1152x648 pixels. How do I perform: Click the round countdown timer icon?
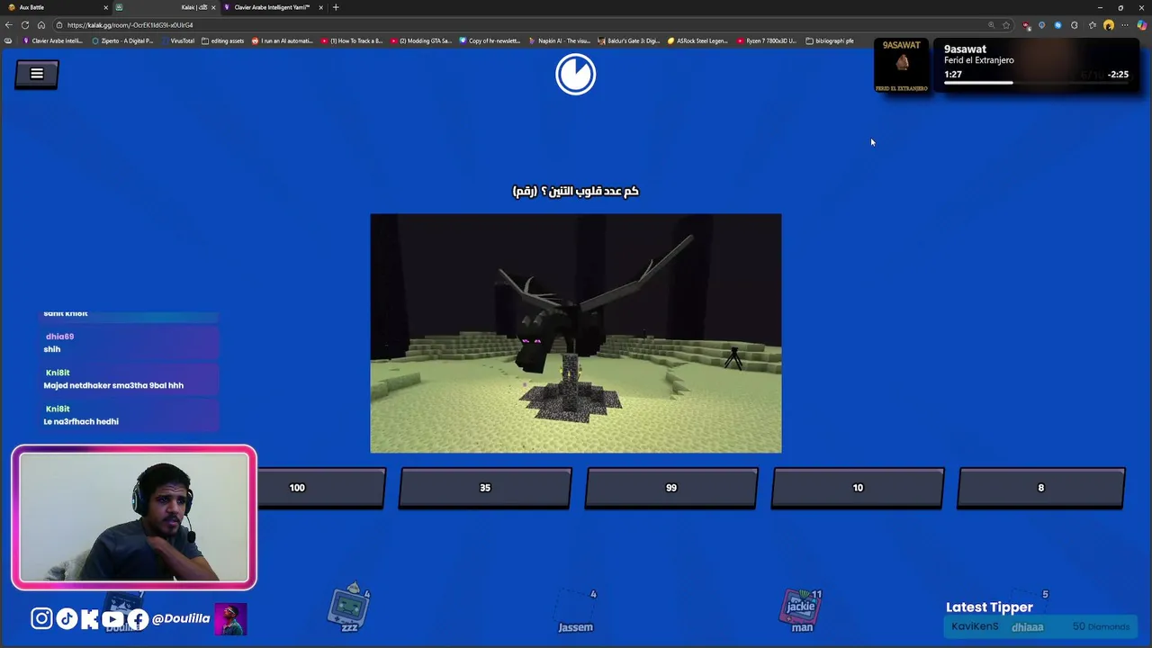coord(576,74)
